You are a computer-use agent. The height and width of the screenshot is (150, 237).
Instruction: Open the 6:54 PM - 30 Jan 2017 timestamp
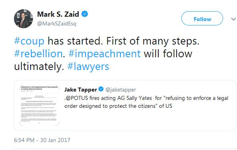[42, 140]
